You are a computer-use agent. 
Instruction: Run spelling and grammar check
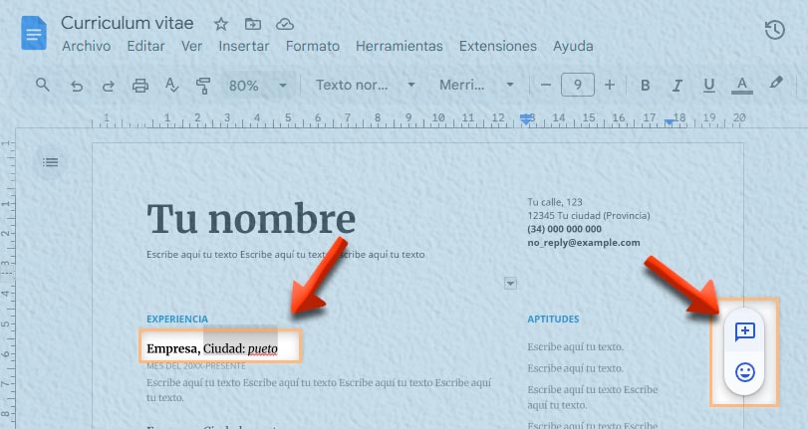(x=171, y=86)
